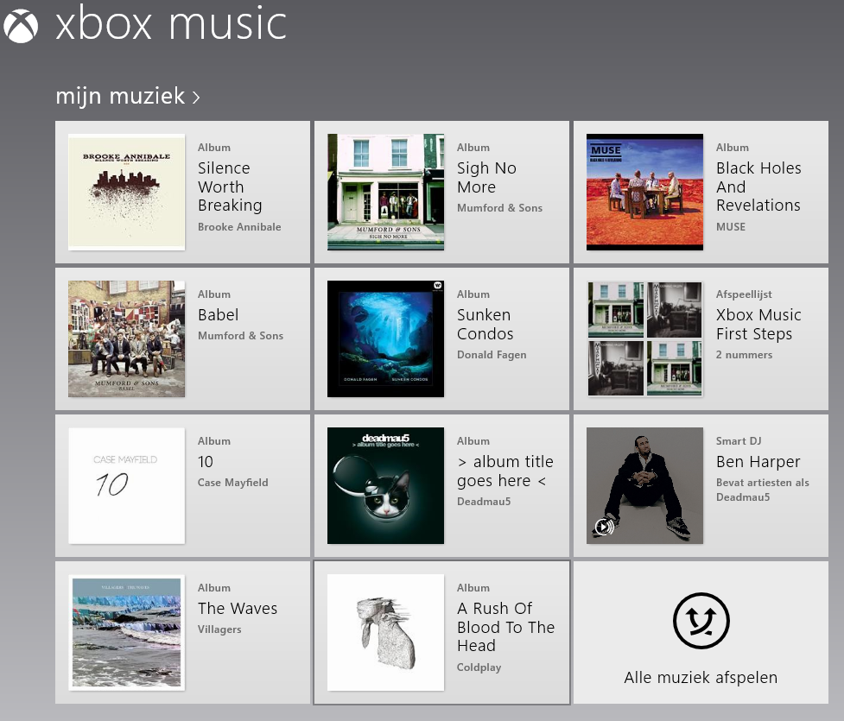Expand the 'mijn muziek' section chevron
This screenshot has height=721, width=844.
coord(196,98)
